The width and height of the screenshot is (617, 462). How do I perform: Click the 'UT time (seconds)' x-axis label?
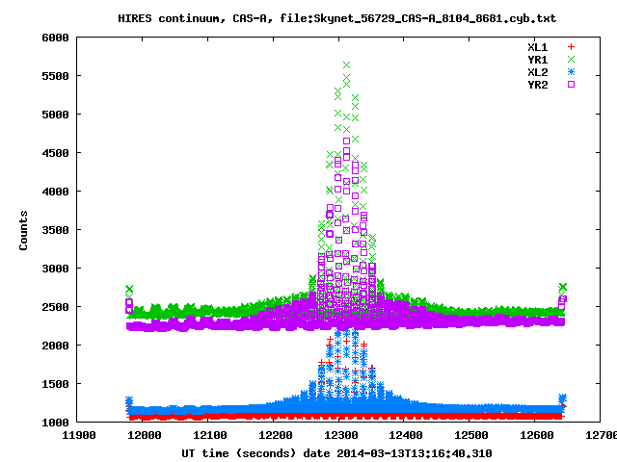click(238, 453)
